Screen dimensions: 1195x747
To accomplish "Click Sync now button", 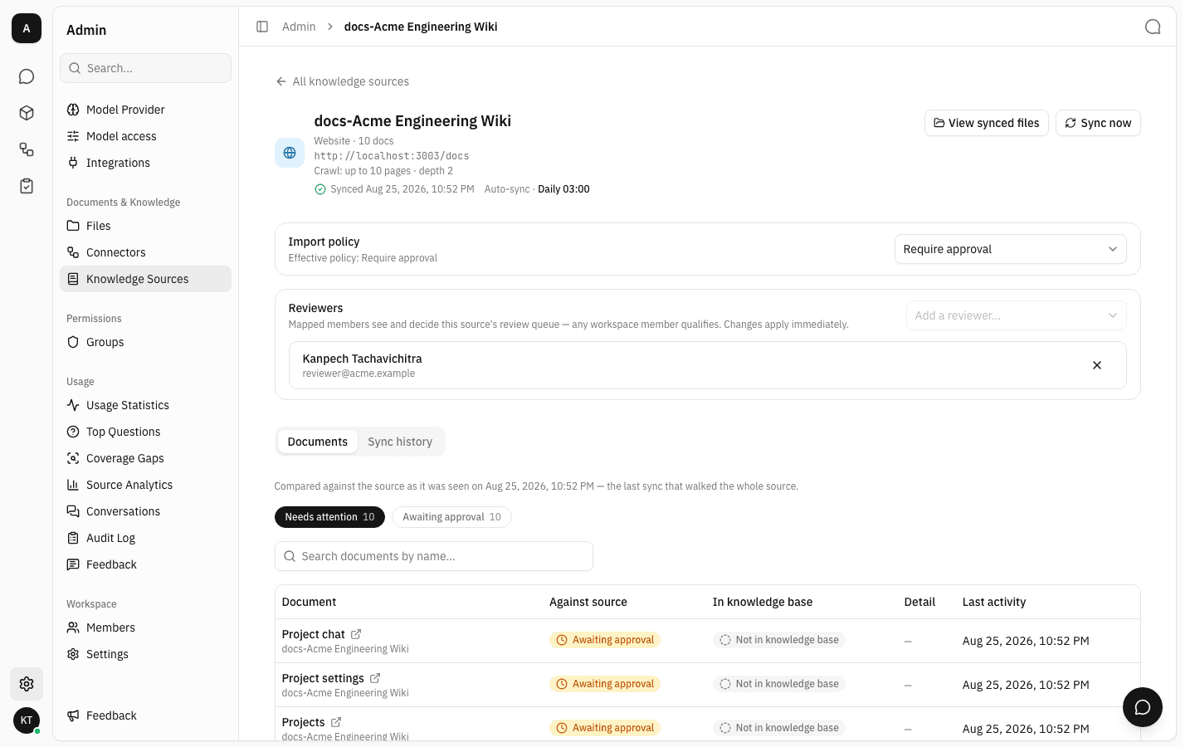I will [x=1098, y=123].
